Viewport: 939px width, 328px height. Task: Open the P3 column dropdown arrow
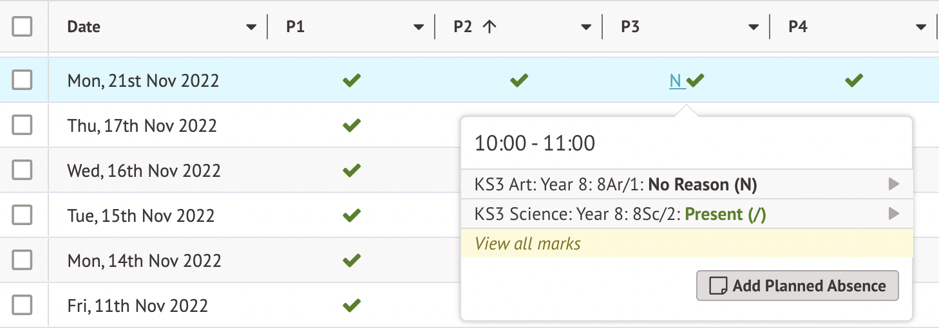point(754,28)
